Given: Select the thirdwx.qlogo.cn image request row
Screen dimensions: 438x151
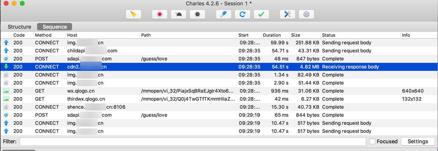Looking at the screenshot, I should [x=219, y=99].
